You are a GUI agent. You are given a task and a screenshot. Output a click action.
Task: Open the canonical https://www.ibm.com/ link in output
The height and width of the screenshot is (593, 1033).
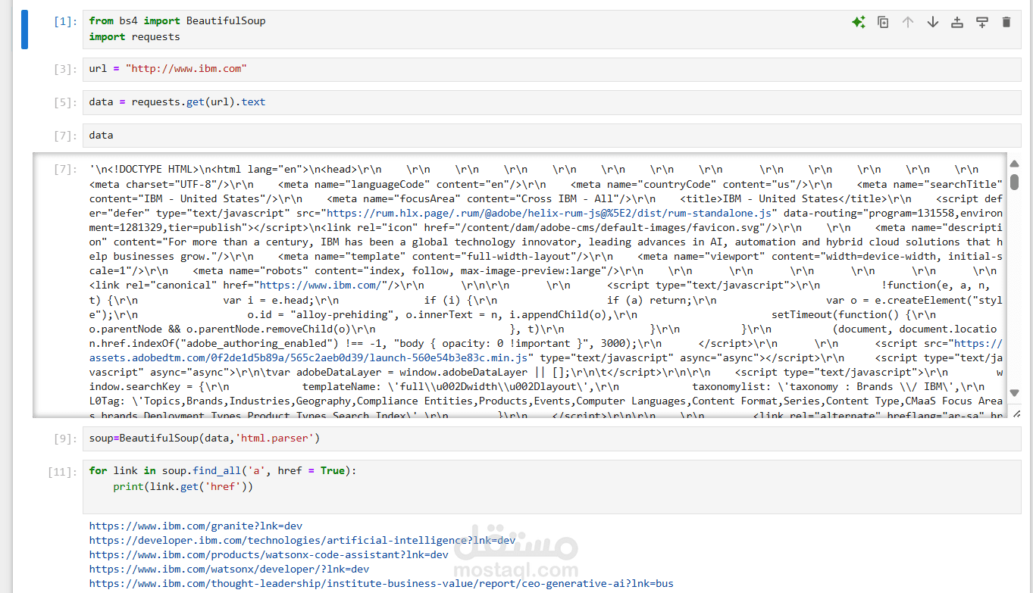click(322, 286)
